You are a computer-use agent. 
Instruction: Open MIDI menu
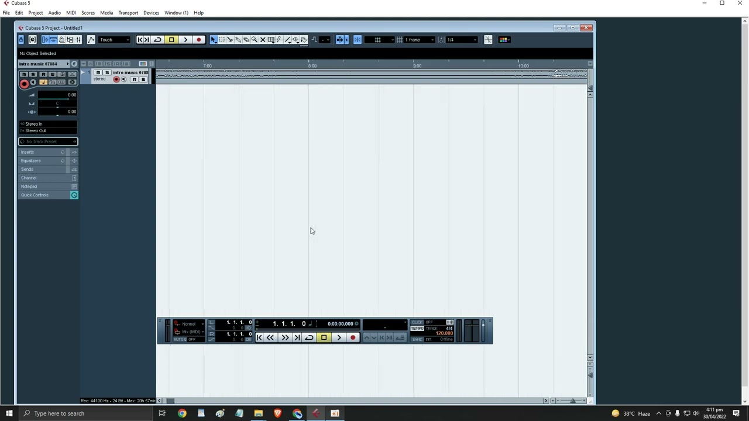coord(71,13)
